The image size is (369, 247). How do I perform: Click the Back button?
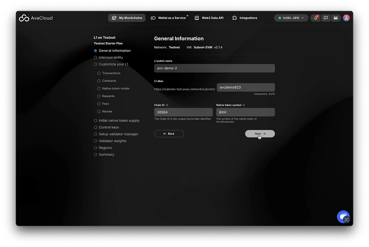[x=169, y=134]
